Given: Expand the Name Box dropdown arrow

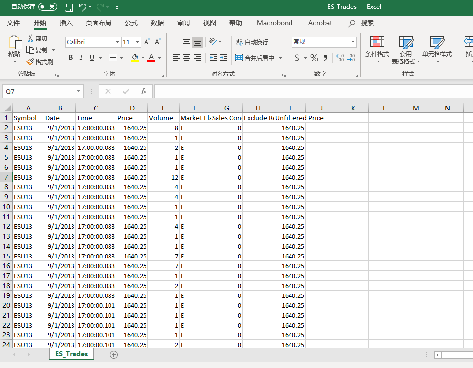Looking at the screenshot, I should tap(79, 91).
